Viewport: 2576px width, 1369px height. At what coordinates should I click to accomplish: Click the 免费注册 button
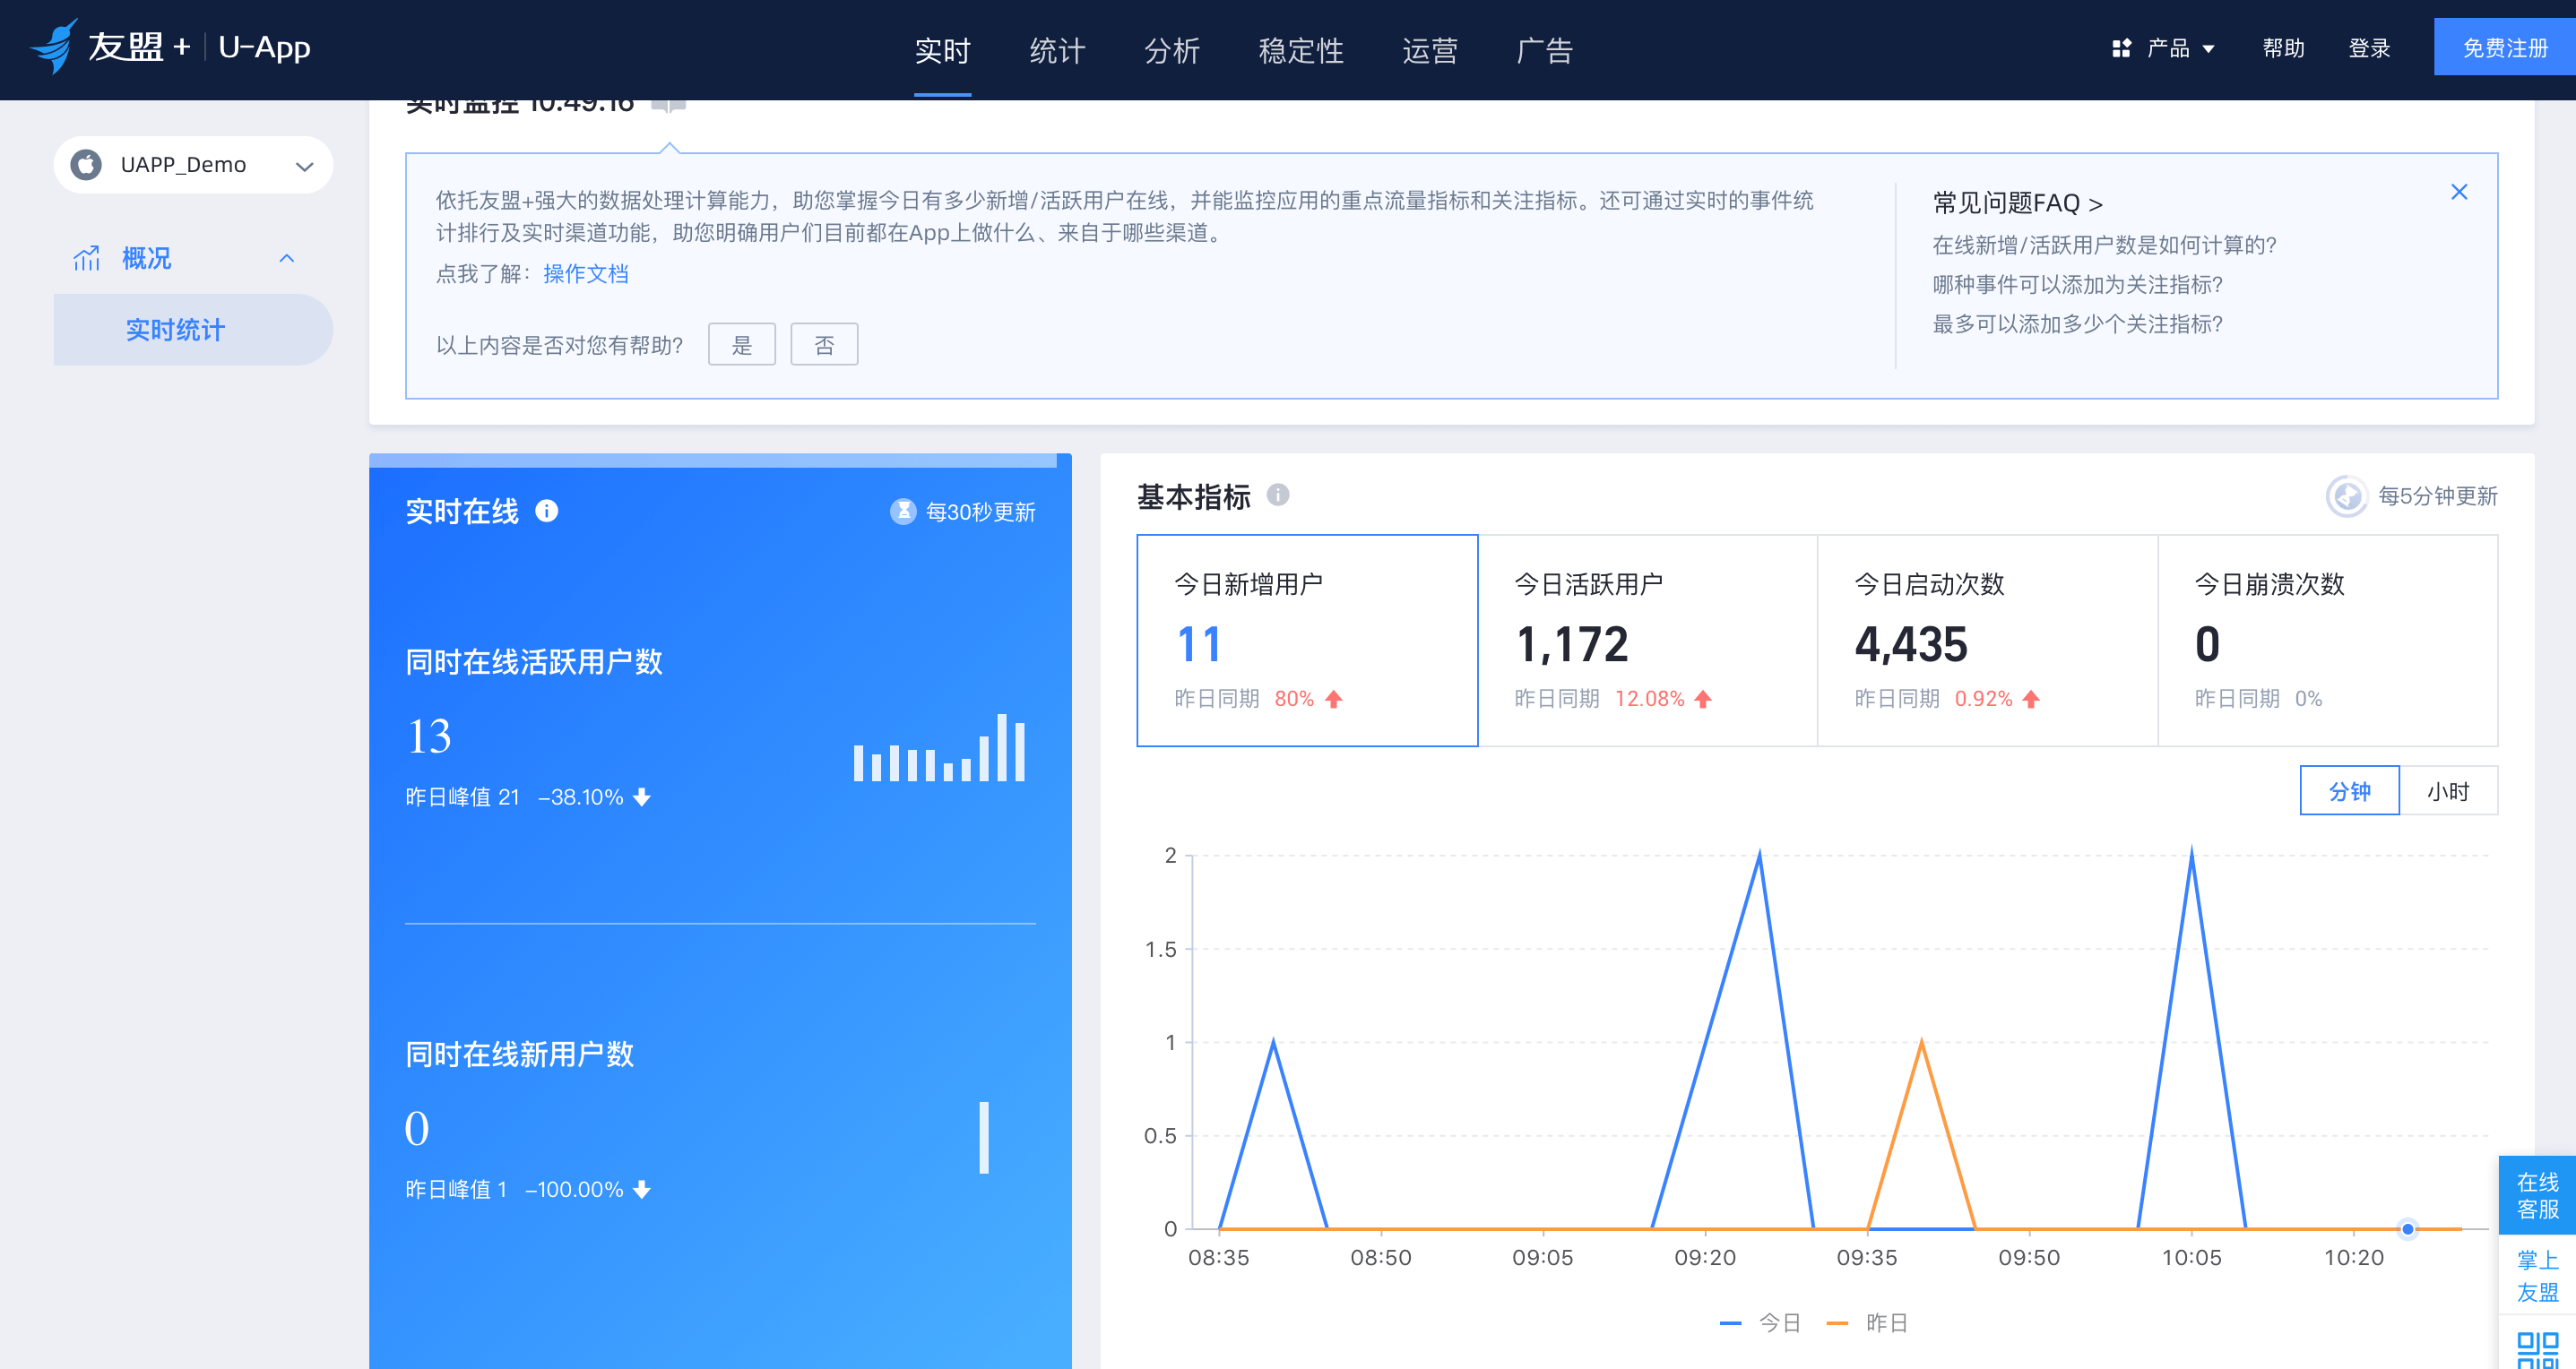click(x=2505, y=47)
